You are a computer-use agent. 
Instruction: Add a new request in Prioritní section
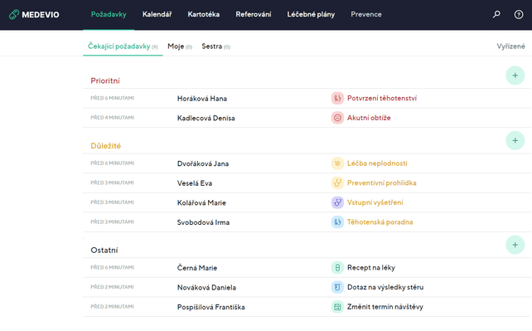[515, 75]
